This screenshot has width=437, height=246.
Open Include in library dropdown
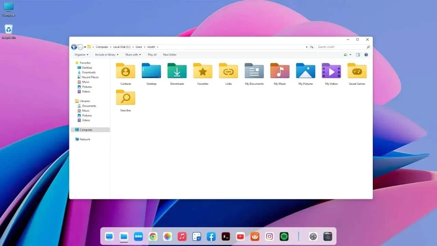pyautogui.click(x=107, y=55)
